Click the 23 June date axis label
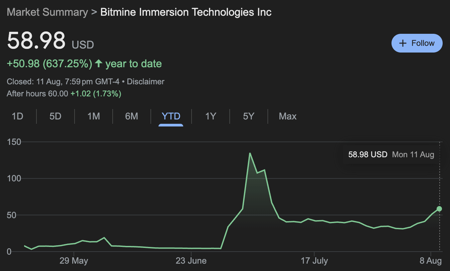The width and height of the screenshot is (450, 271). pyautogui.click(x=191, y=261)
